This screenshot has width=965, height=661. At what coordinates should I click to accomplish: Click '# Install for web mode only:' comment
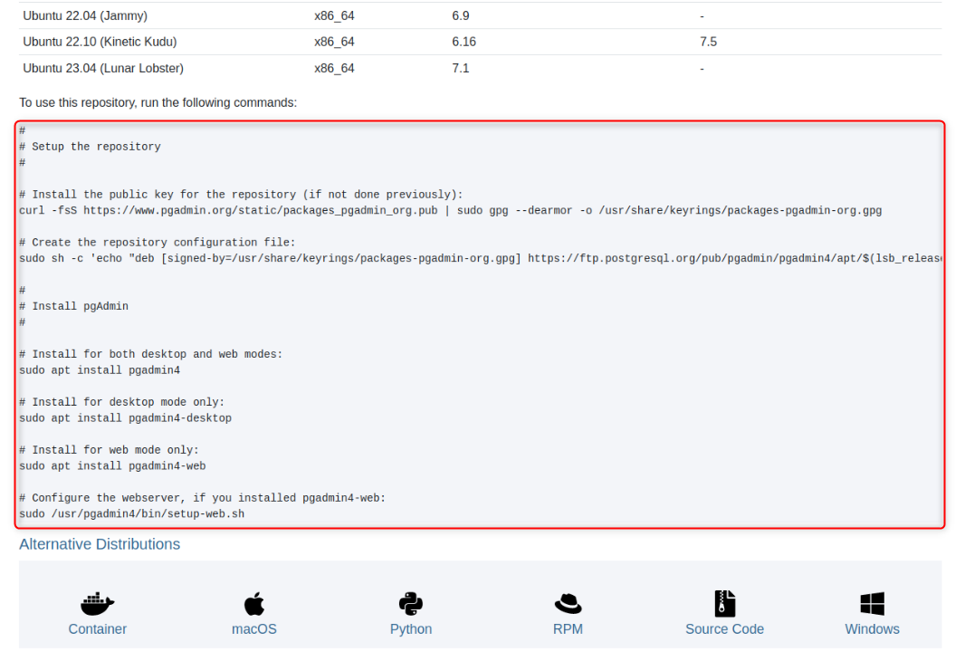pyautogui.click(x=109, y=451)
